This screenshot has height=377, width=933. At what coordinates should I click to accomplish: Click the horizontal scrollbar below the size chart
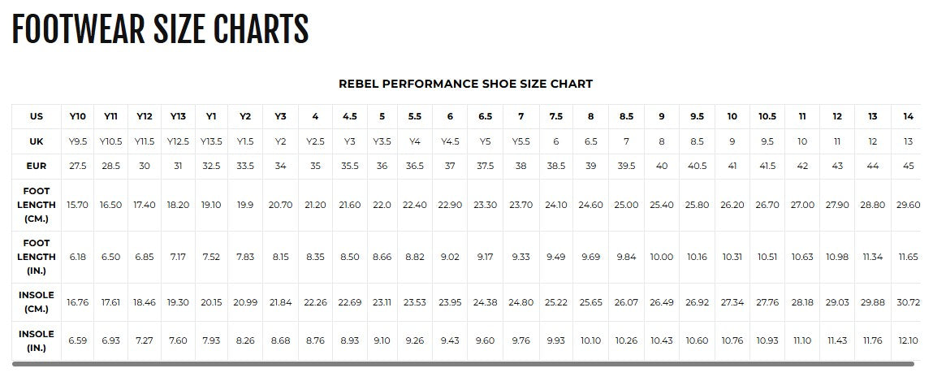pyautogui.click(x=463, y=364)
